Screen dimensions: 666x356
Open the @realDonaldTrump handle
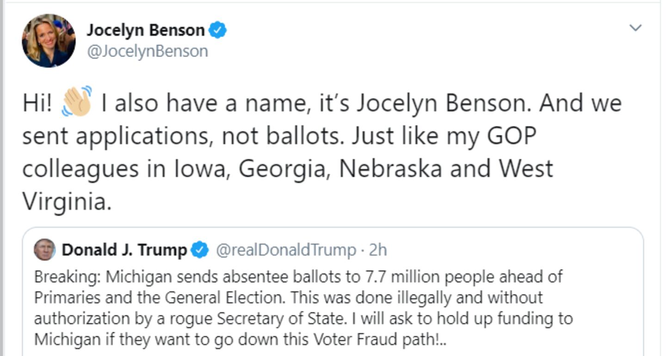pyautogui.click(x=285, y=250)
